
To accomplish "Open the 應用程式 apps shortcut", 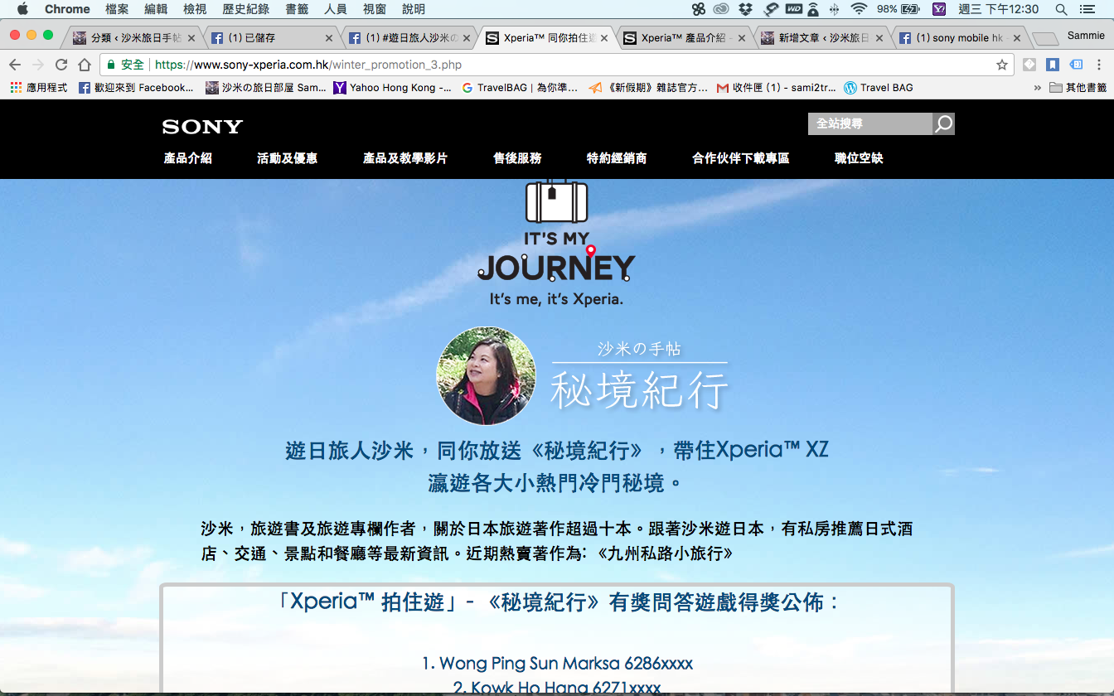I will (x=39, y=87).
